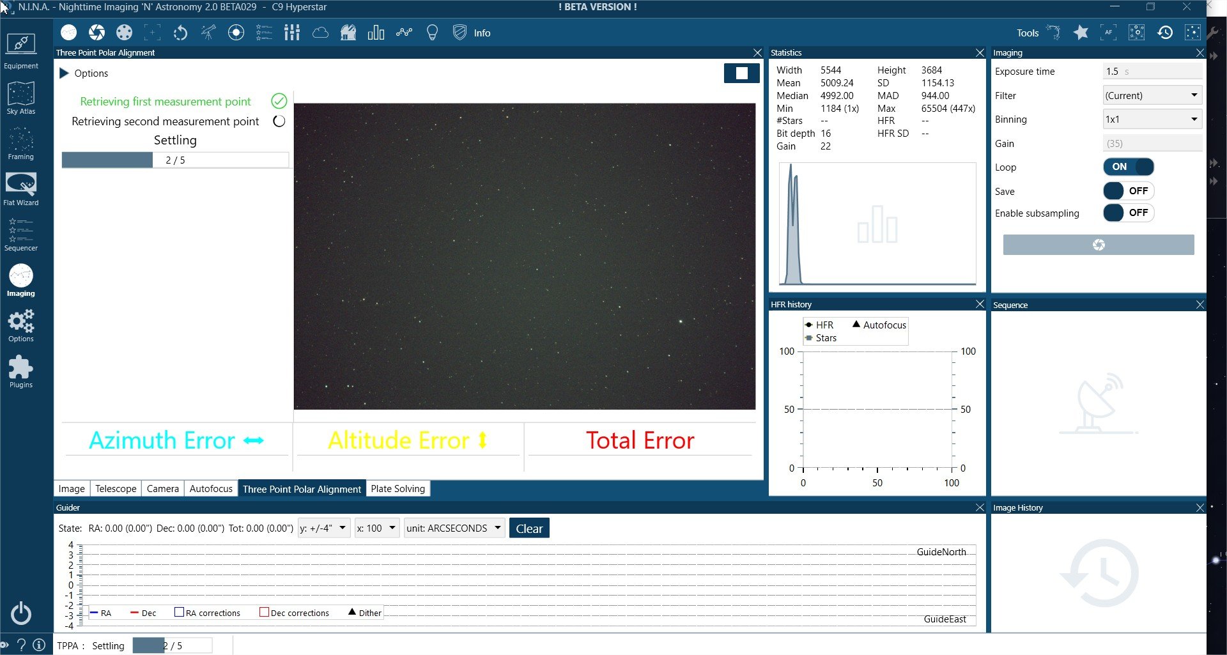Screen dimensions: 1227x655
Task: Open the Sequencer sidebar section
Action: [x=21, y=235]
